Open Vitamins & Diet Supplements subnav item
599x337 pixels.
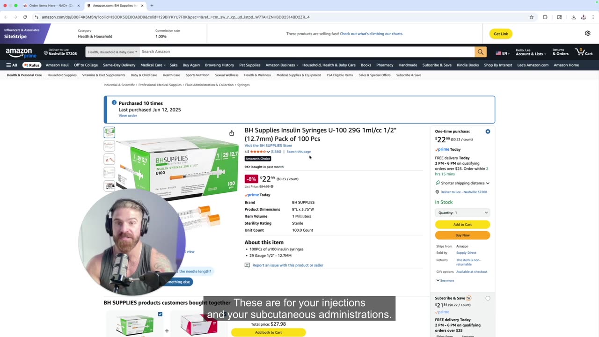click(103, 75)
